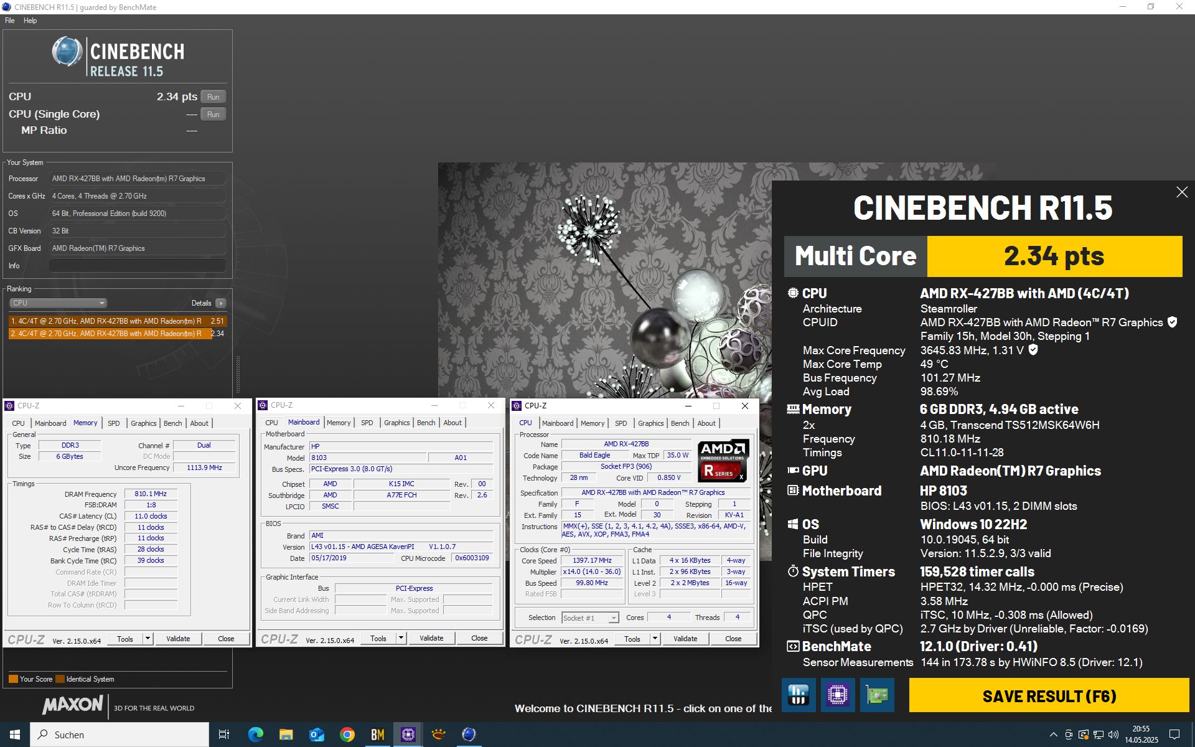Open the volume control tray icon
Image resolution: width=1195 pixels, height=747 pixels.
click(x=1113, y=735)
